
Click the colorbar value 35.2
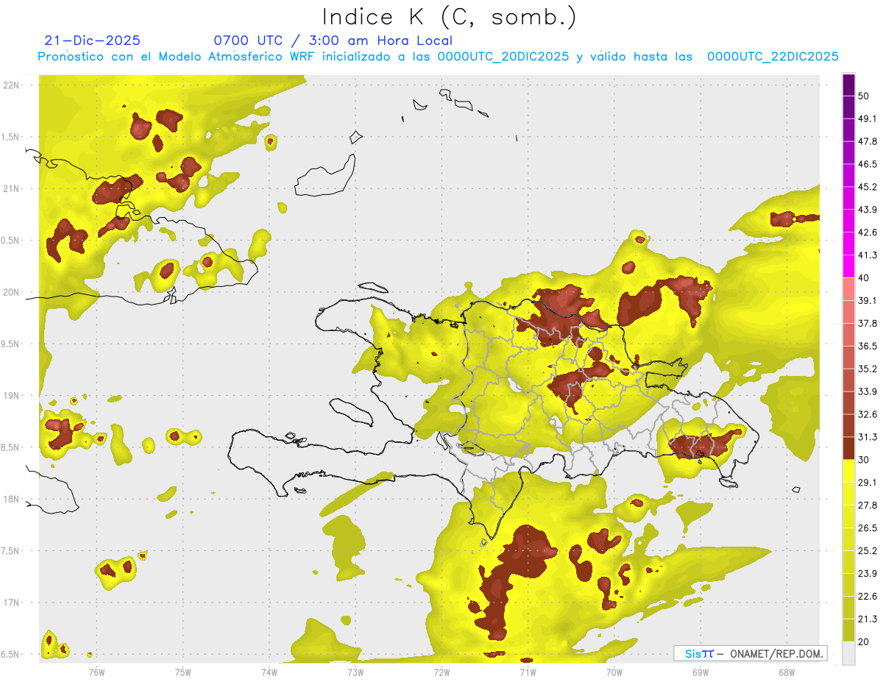[x=867, y=369]
